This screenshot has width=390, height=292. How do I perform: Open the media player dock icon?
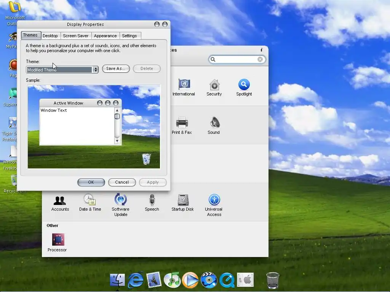click(x=190, y=280)
